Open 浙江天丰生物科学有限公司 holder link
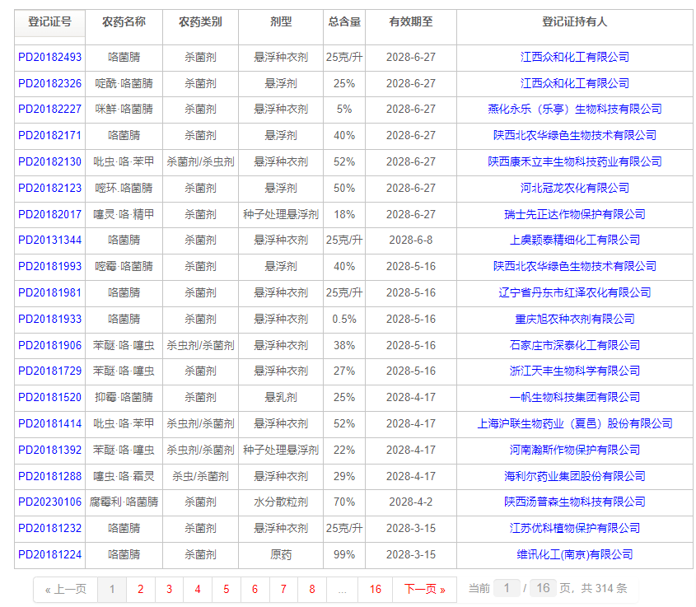Screen dimensions: 696x607 coord(575,371)
